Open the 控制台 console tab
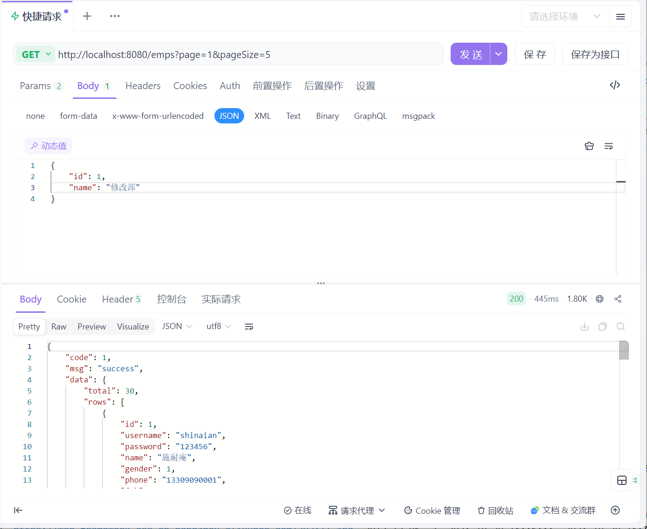This screenshot has width=647, height=529. 172,299
